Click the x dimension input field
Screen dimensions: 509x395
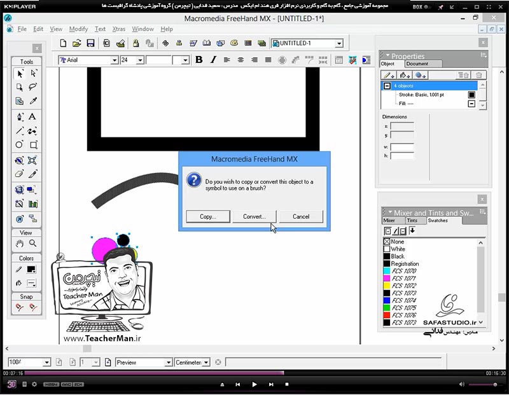pos(402,126)
